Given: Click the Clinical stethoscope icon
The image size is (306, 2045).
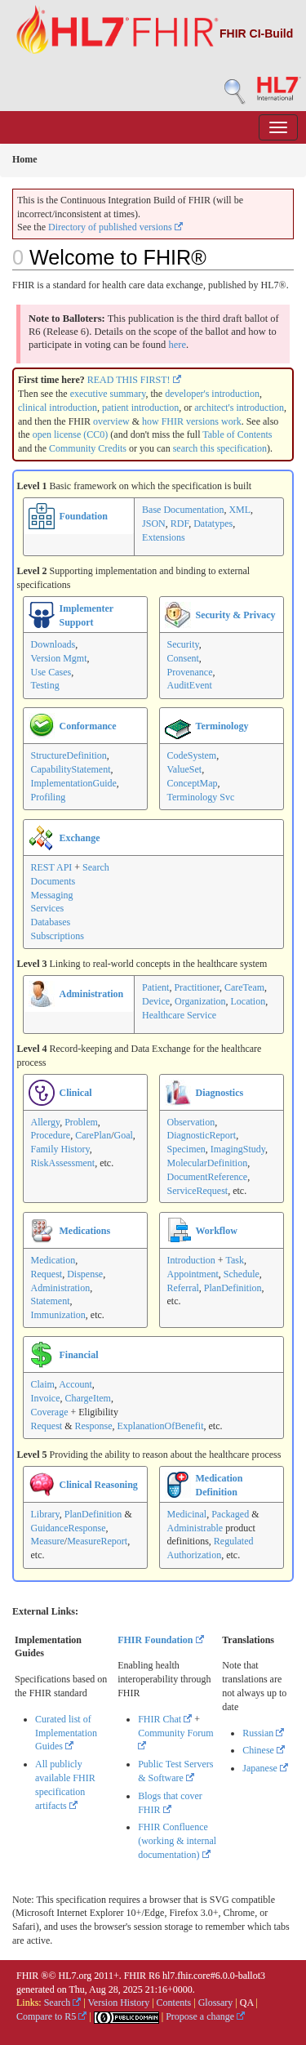Looking at the screenshot, I should [42, 1092].
